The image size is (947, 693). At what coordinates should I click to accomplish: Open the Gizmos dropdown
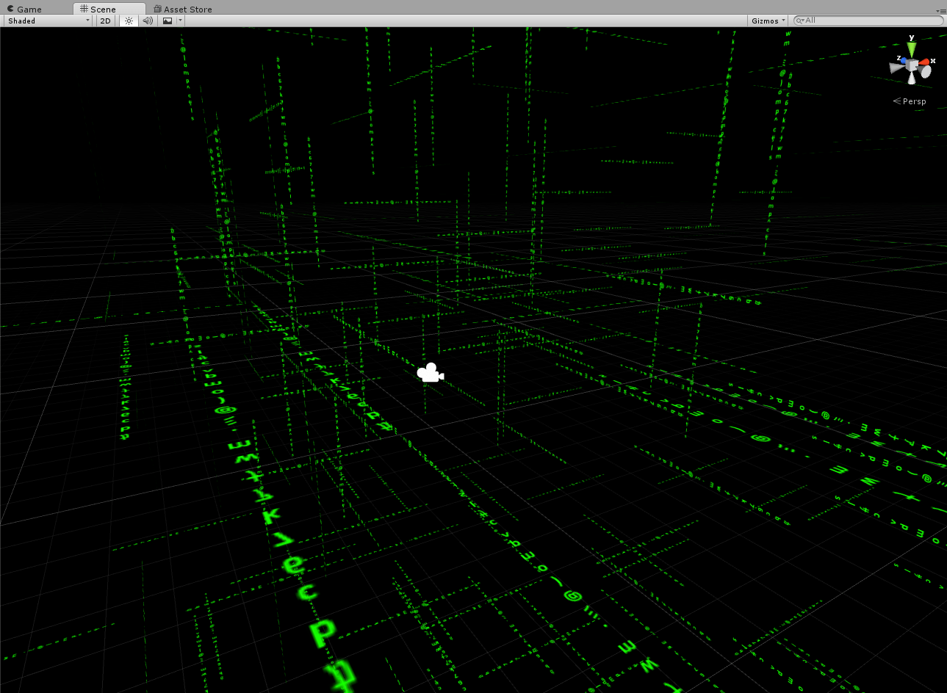click(x=768, y=21)
